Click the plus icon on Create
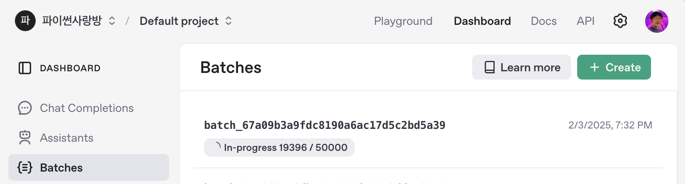Viewport: 685px width, 184px height. 595,67
